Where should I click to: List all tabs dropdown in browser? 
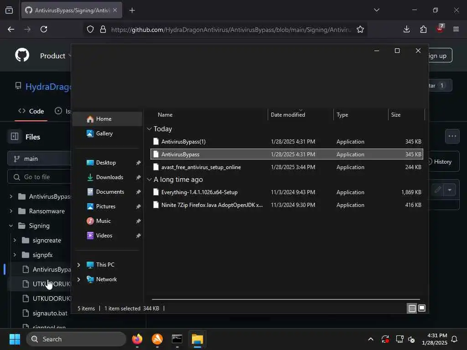click(376, 10)
